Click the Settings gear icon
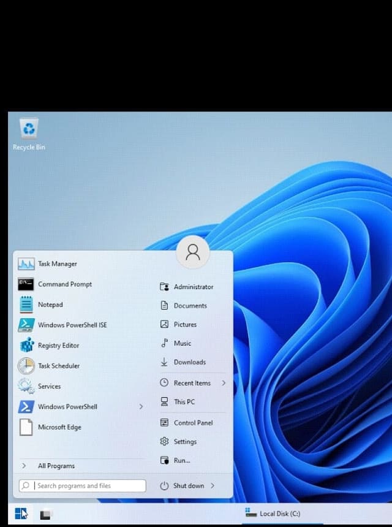 tap(164, 441)
